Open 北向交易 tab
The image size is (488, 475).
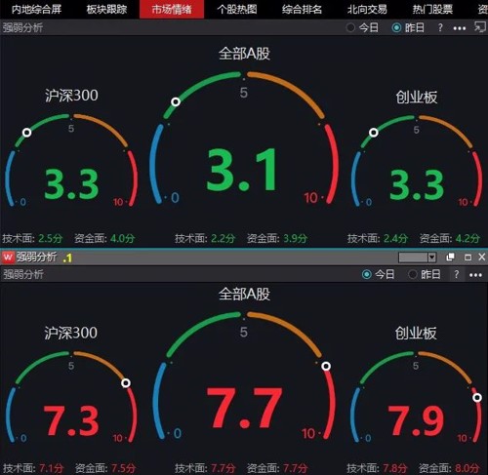click(367, 10)
